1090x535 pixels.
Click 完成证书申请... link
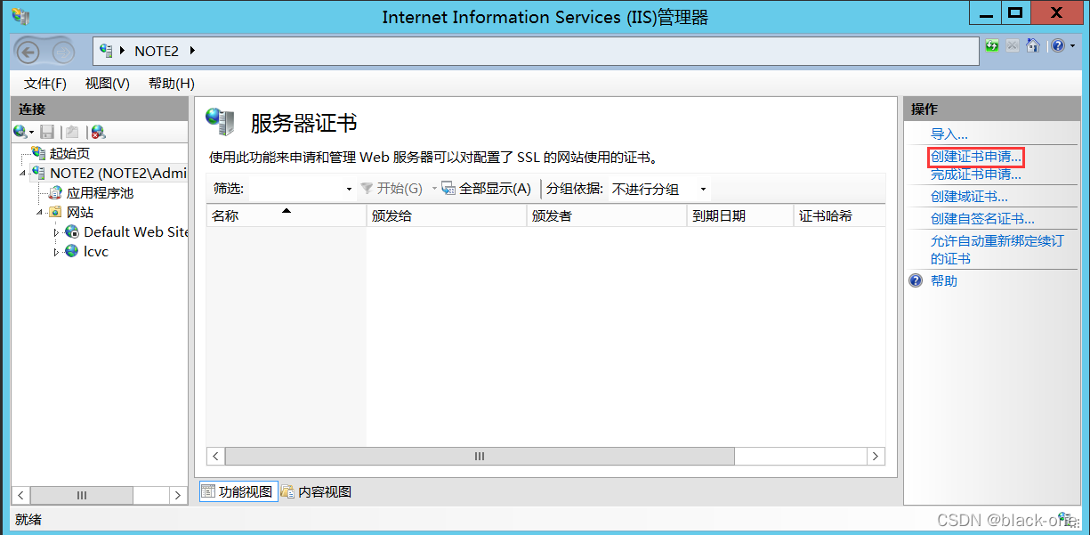click(x=976, y=174)
